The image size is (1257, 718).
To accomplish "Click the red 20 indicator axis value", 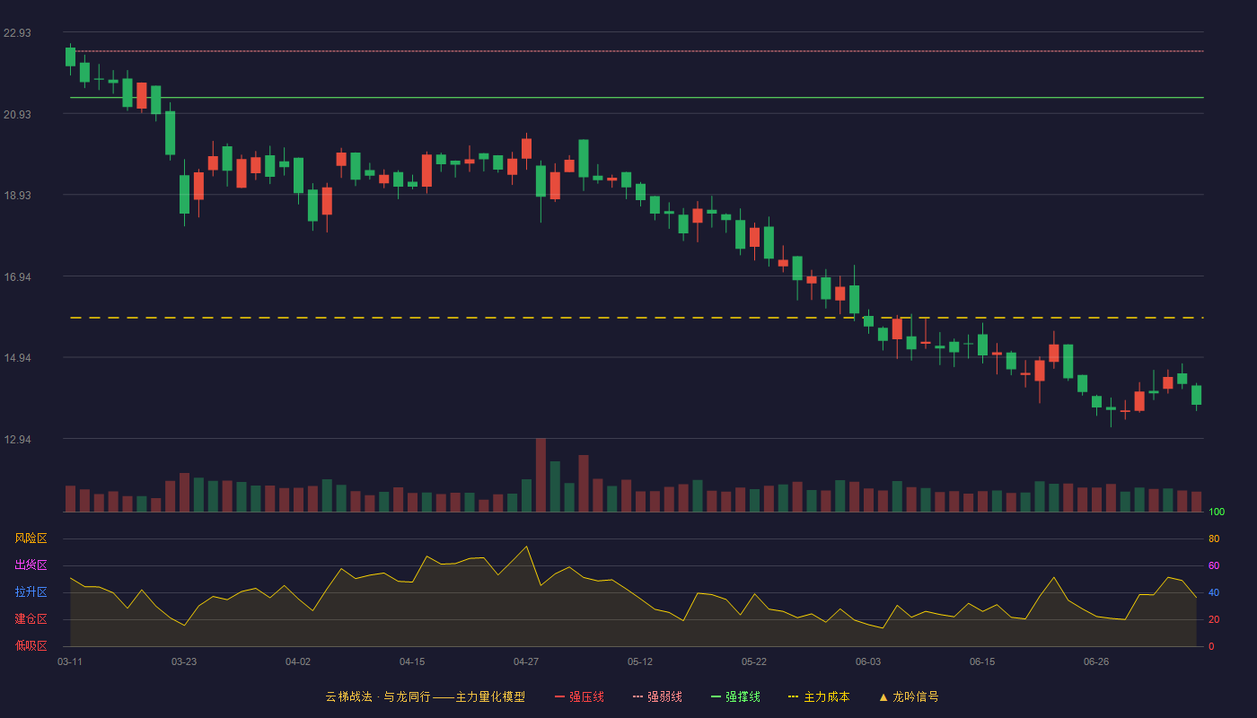I will coord(1214,619).
